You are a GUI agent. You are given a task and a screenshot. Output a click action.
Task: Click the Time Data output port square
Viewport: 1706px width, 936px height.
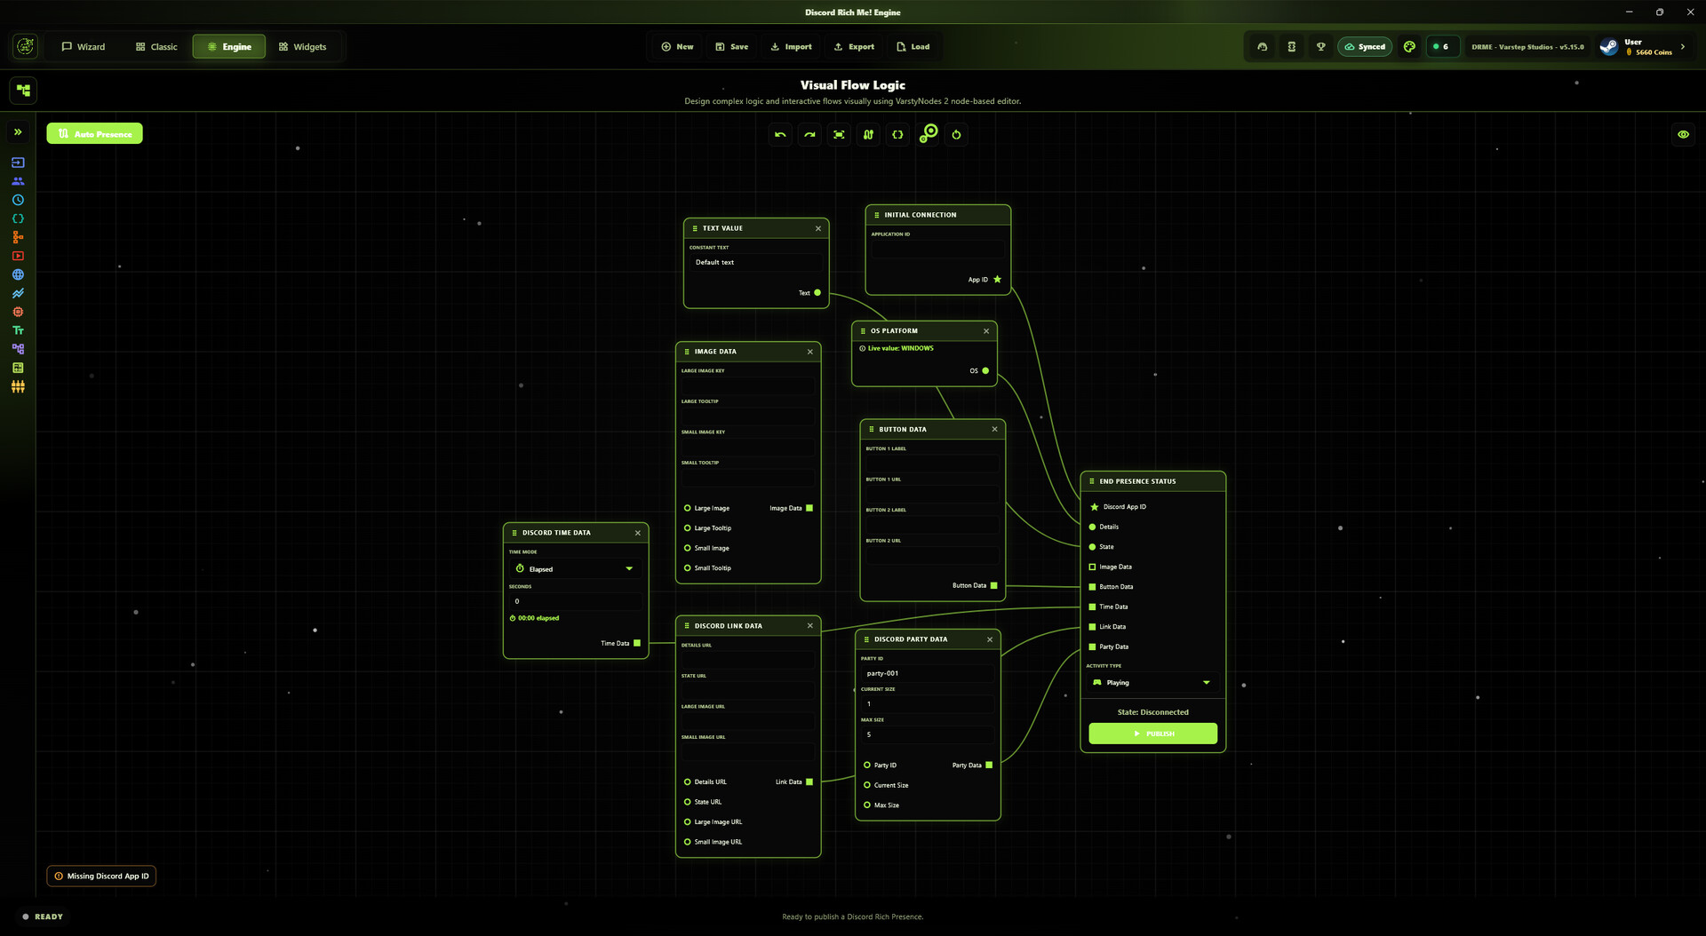click(x=637, y=644)
